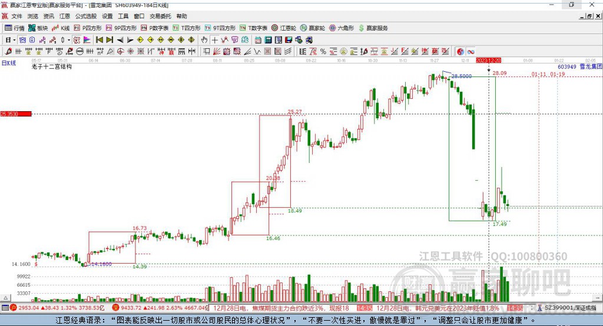Viewport: 603px width, 326px height.
Task: Open the 资讯 menu
Action: tap(48, 16)
